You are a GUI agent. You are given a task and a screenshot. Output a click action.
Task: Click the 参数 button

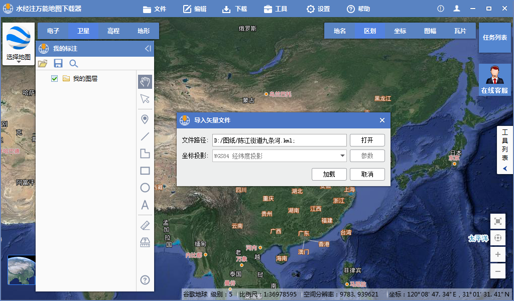point(367,156)
